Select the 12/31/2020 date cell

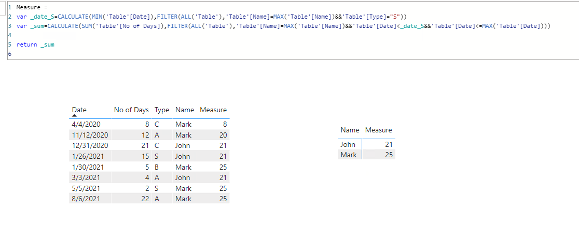point(90,146)
